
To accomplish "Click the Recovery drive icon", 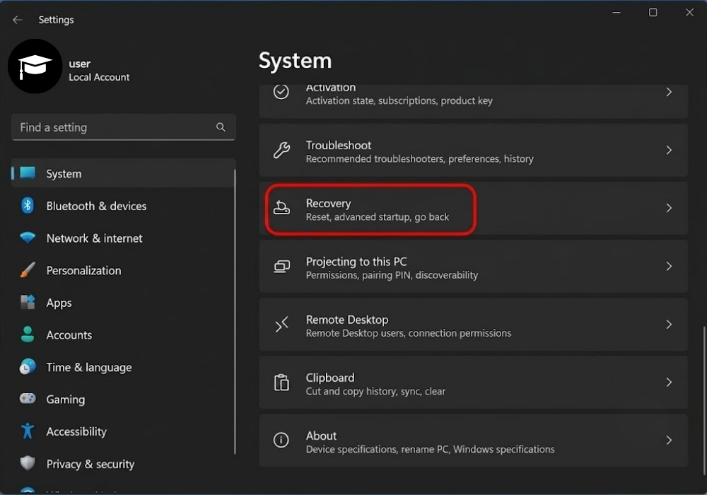I will [x=282, y=208].
